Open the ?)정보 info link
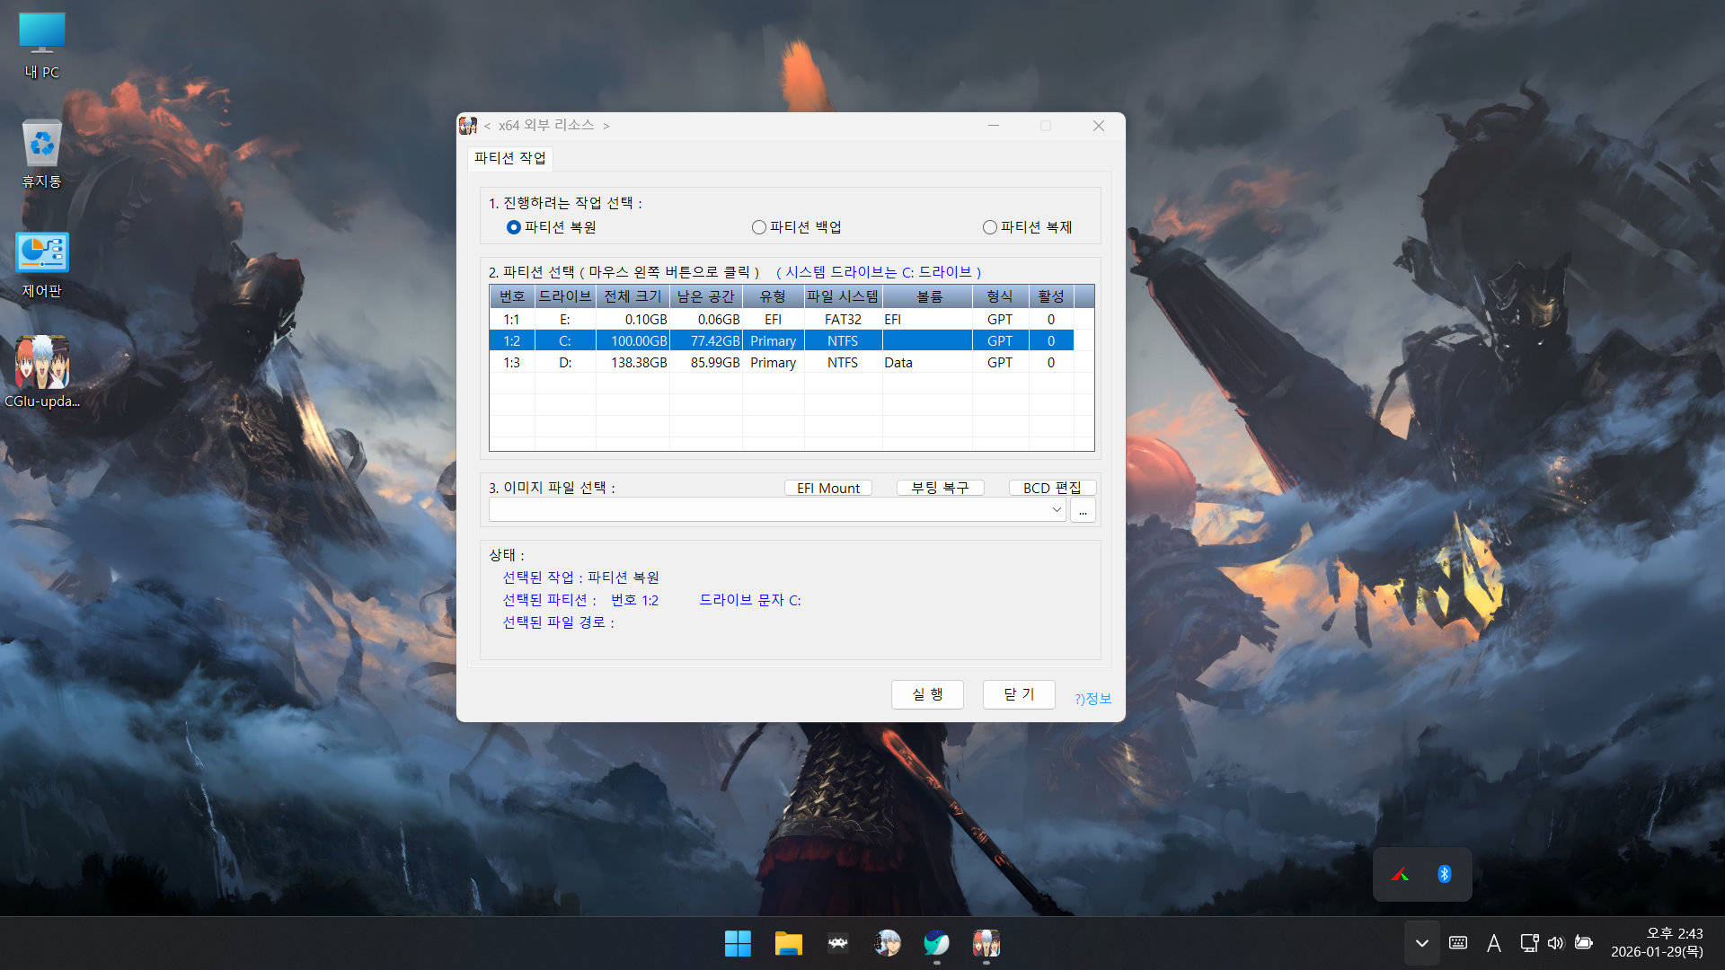Viewport: 1725px width, 970px height. (1092, 699)
